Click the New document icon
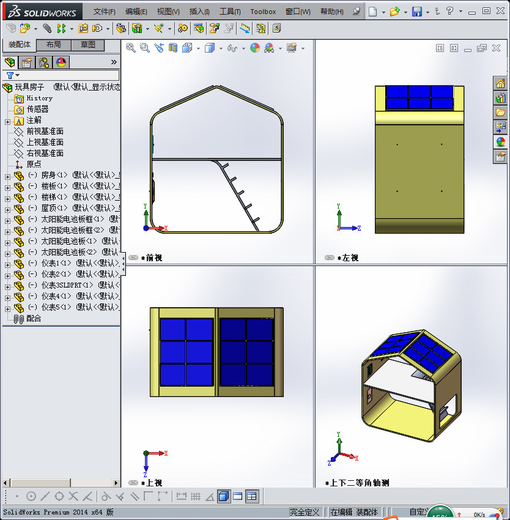Screen dimensions: 510x520 [x=373, y=12]
